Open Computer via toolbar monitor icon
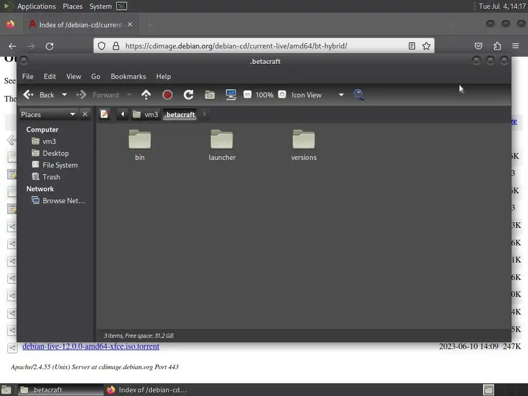 231,95
